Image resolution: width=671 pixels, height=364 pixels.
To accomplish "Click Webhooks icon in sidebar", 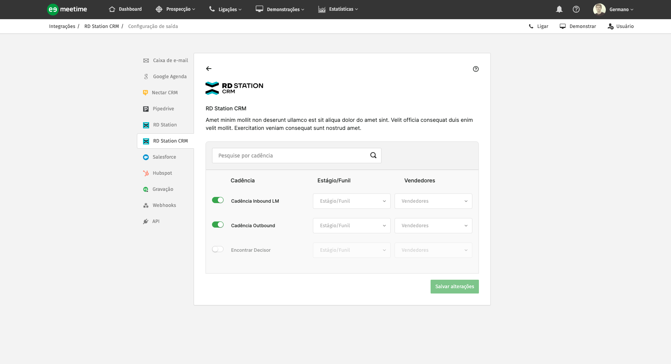I will (146, 205).
